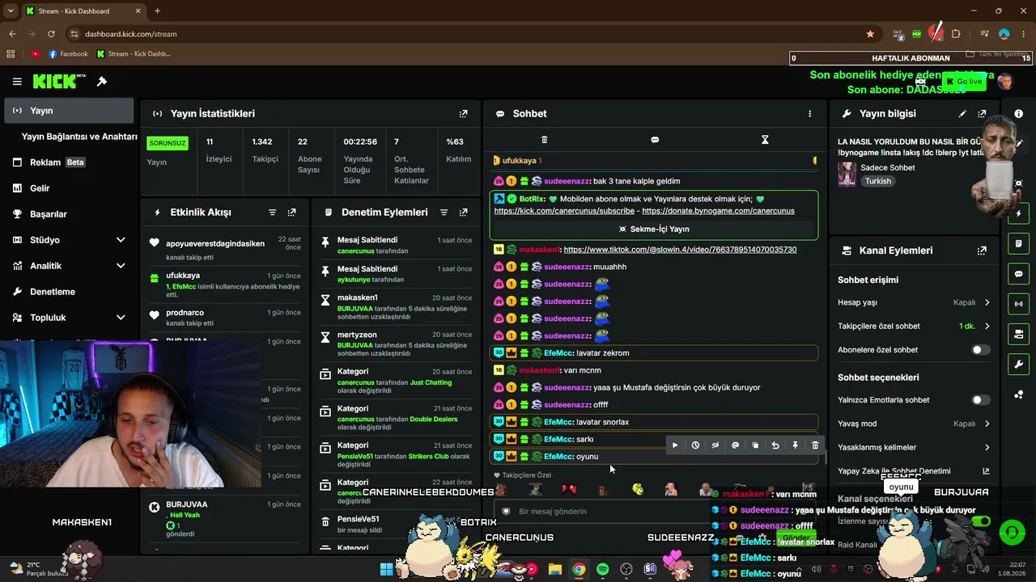Click the hourglass icon under Sohbet header
The image size is (1036, 582).
[765, 140]
